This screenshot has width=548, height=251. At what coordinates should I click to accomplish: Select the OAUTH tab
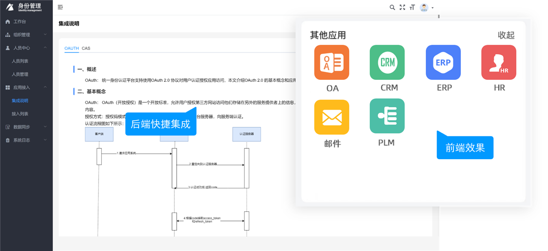click(72, 48)
